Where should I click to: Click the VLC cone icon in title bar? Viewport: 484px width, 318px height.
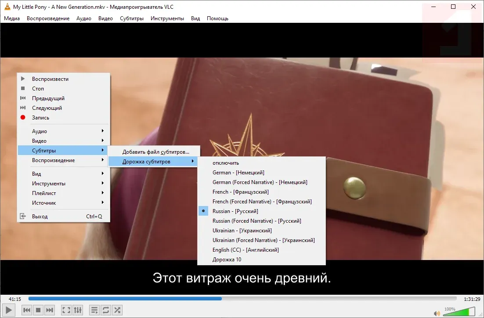(7, 7)
